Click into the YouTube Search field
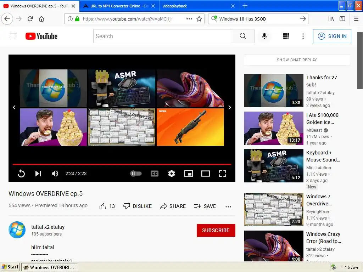The image size is (363, 272). coord(162,36)
